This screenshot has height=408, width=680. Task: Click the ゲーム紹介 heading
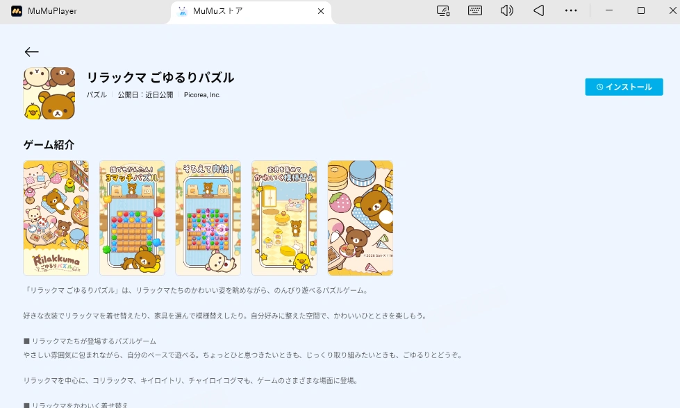click(x=49, y=144)
